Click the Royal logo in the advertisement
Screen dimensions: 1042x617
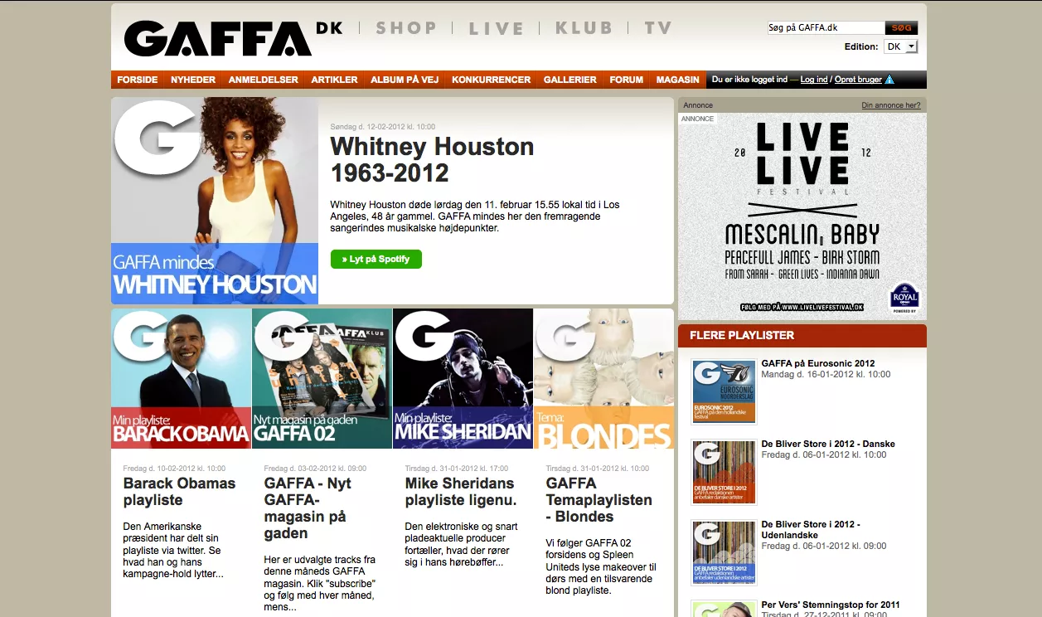coord(904,297)
